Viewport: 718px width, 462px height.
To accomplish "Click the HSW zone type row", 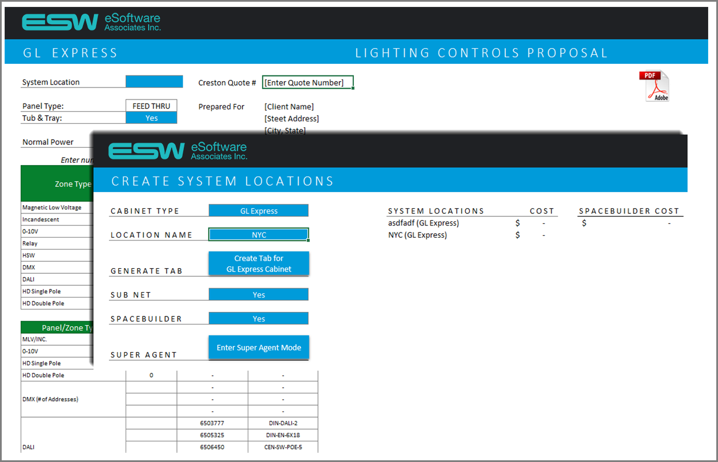I will [x=56, y=255].
